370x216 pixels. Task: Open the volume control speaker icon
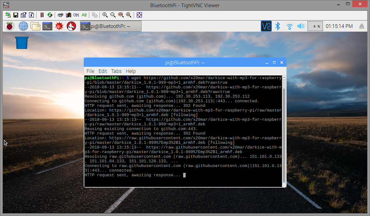301,26
